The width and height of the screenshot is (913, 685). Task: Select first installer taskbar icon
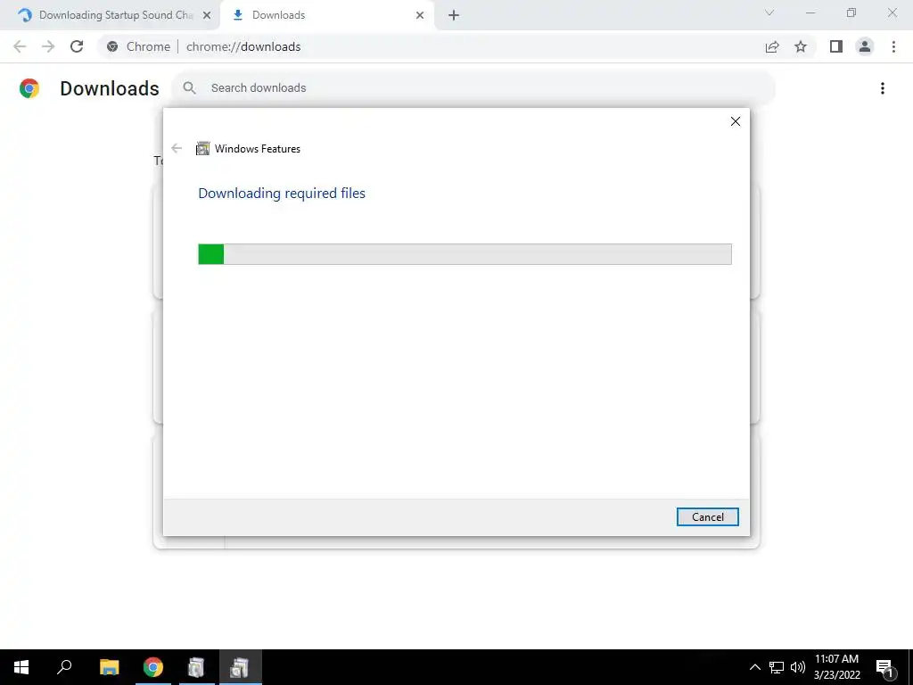point(196,667)
